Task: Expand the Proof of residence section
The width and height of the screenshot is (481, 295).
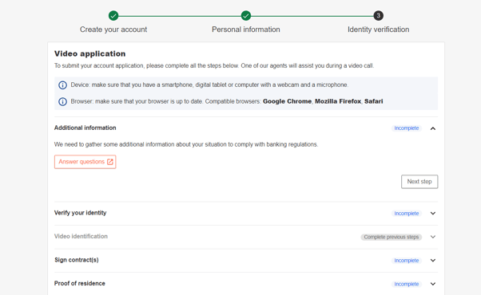Action: click(433, 284)
